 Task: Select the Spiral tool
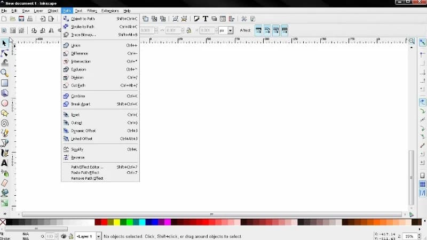[x=4, y=123]
